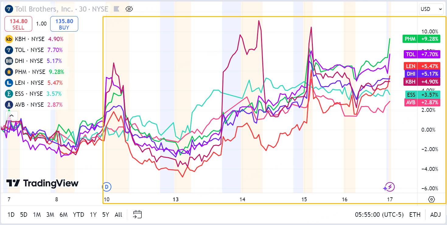Image resolution: width=447 pixels, height=225 pixels.
Task: Select the 3M time range
Action: 50,215
